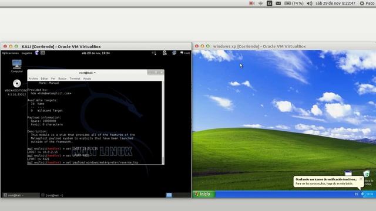
Task: Open Archivo menu in the terminal
Action: tap(33, 79)
